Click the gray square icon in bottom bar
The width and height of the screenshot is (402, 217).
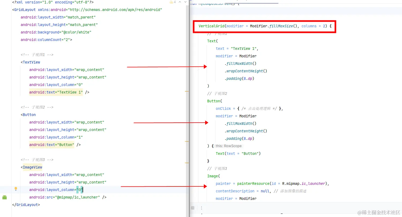coord(192,208)
